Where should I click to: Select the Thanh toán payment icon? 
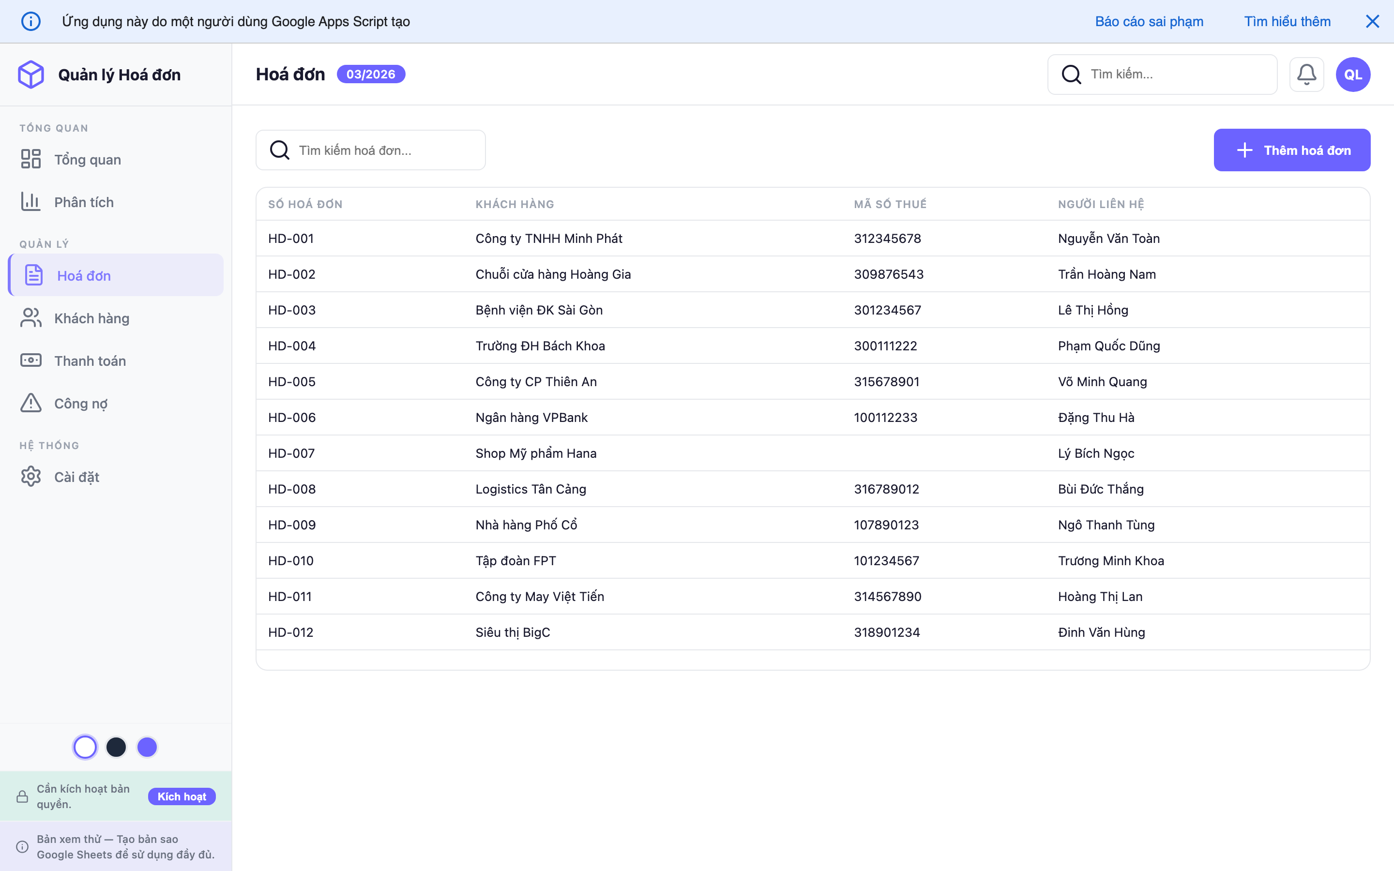click(x=30, y=360)
